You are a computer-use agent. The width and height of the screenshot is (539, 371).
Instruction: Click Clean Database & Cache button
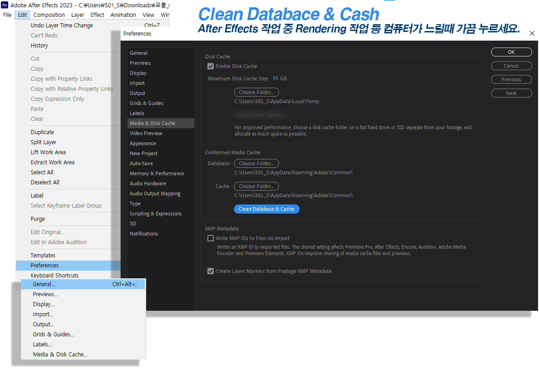click(x=266, y=209)
